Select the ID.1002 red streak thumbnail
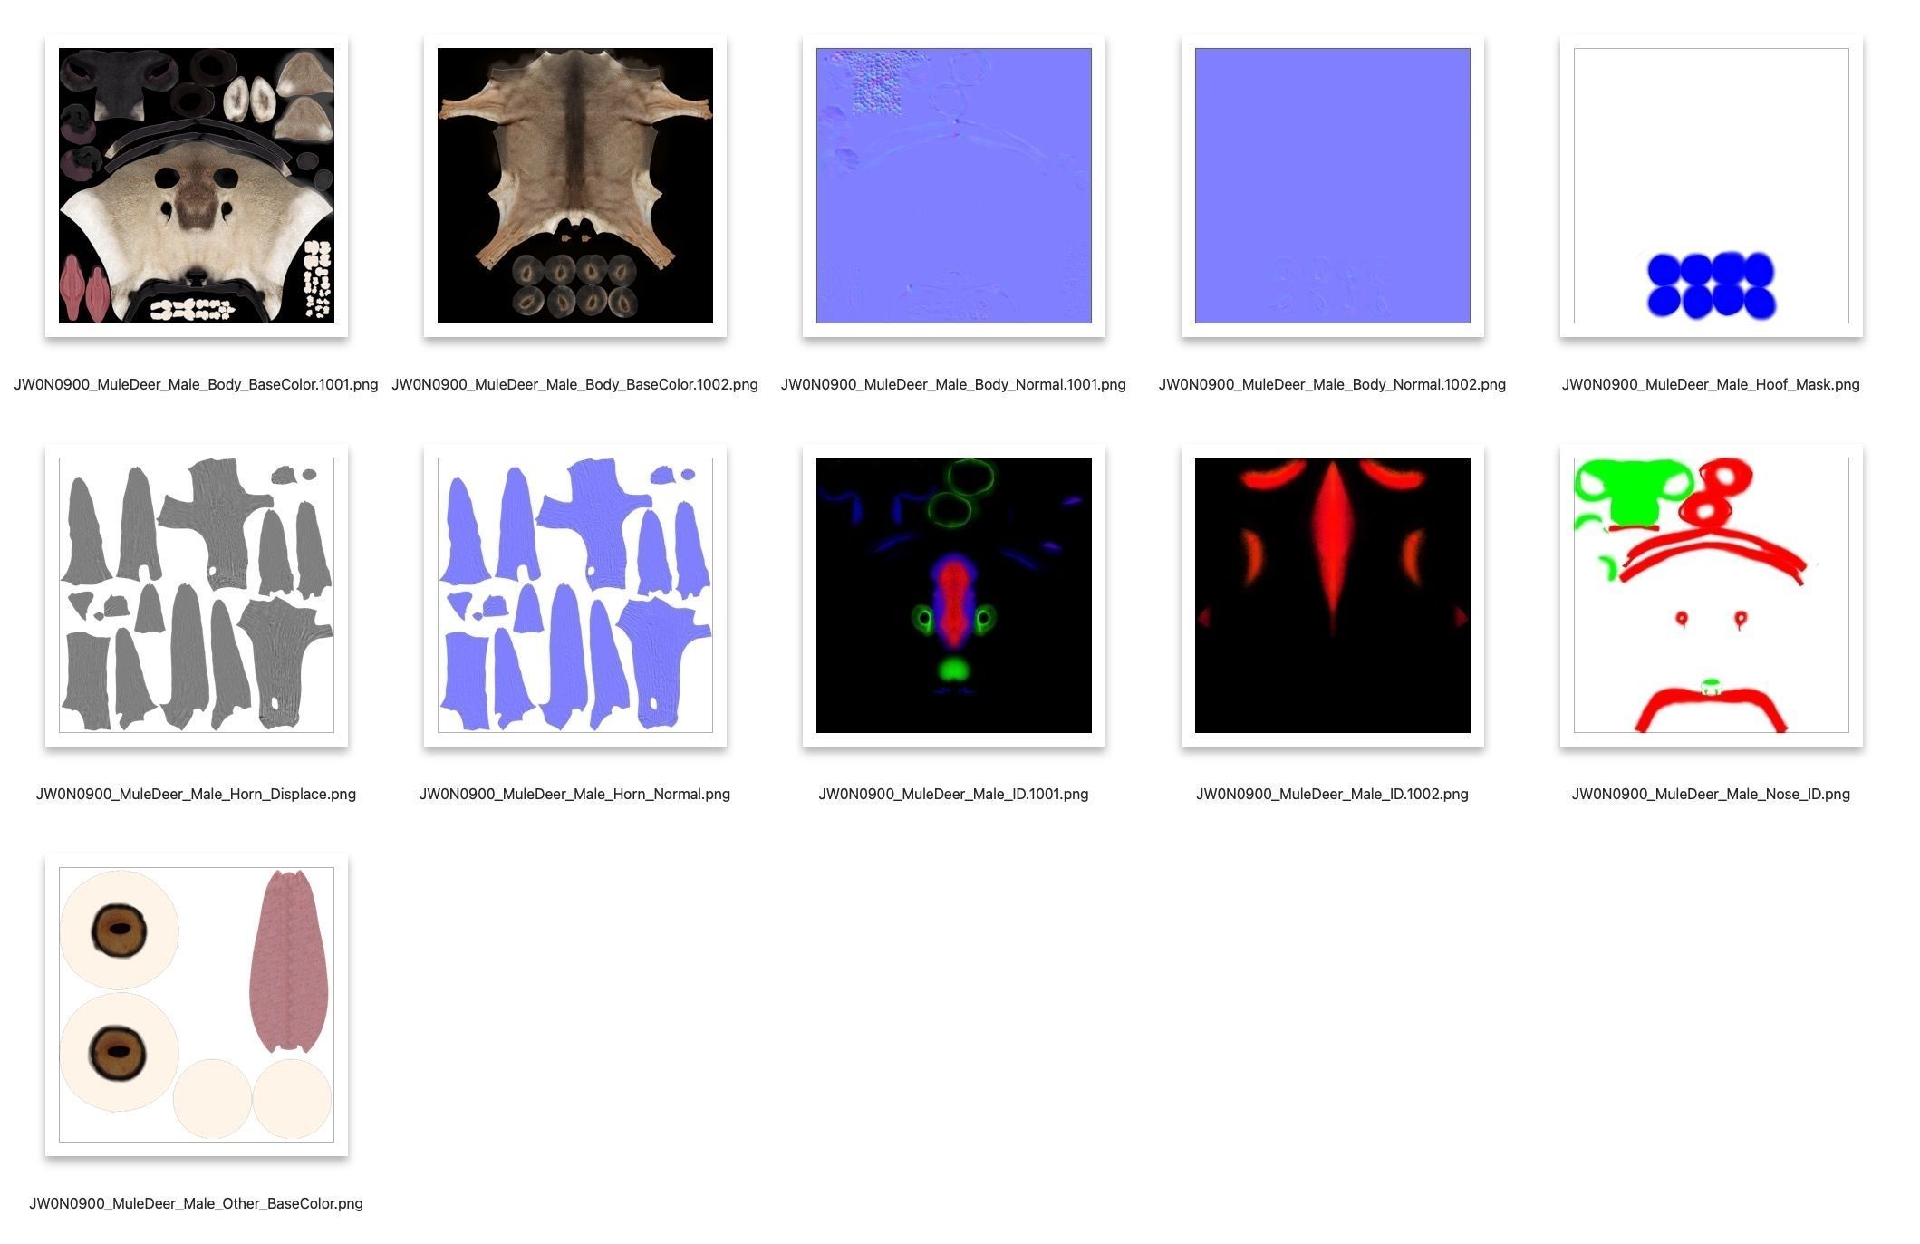1920x1244 pixels. (x=1332, y=595)
